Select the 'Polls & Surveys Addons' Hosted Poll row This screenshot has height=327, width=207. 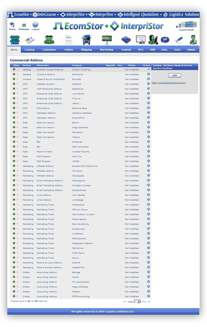(x=81, y=267)
